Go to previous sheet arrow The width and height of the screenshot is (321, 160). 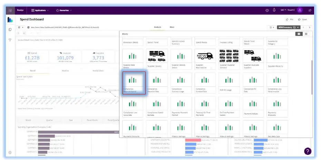303,27
